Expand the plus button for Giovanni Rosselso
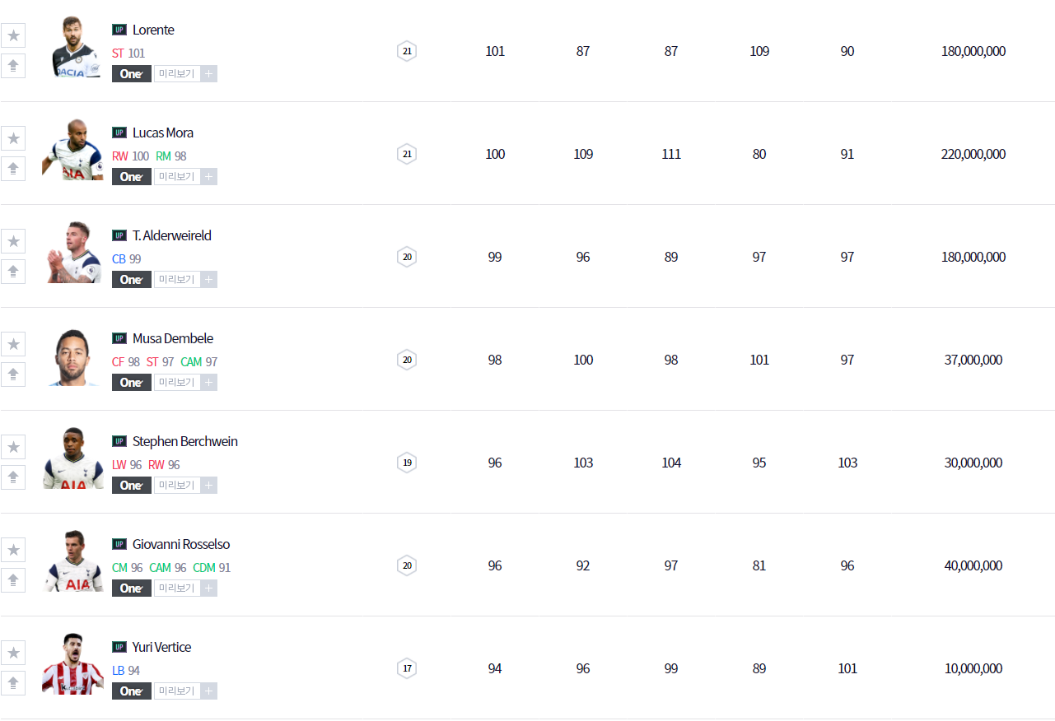 click(x=209, y=588)
